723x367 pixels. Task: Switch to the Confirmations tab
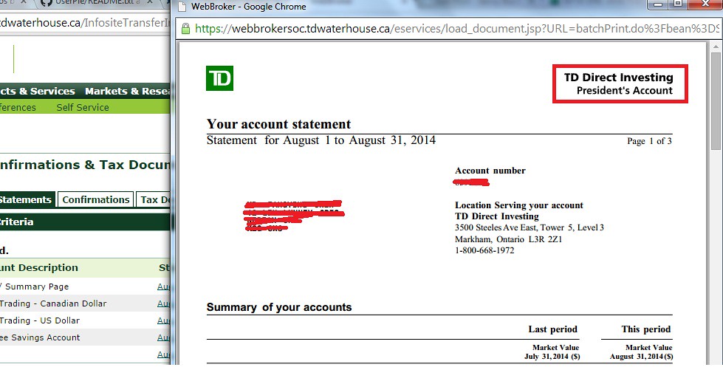point(96,199)
